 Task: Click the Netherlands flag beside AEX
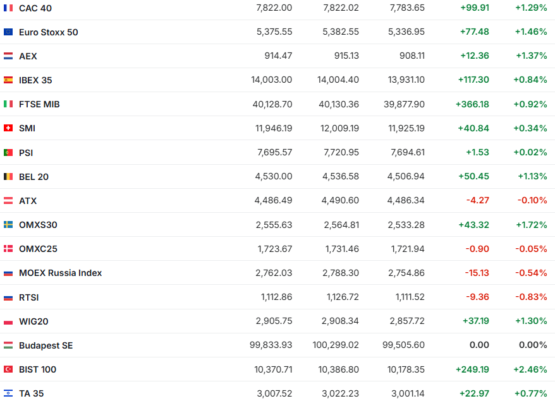tap(8, 56)
